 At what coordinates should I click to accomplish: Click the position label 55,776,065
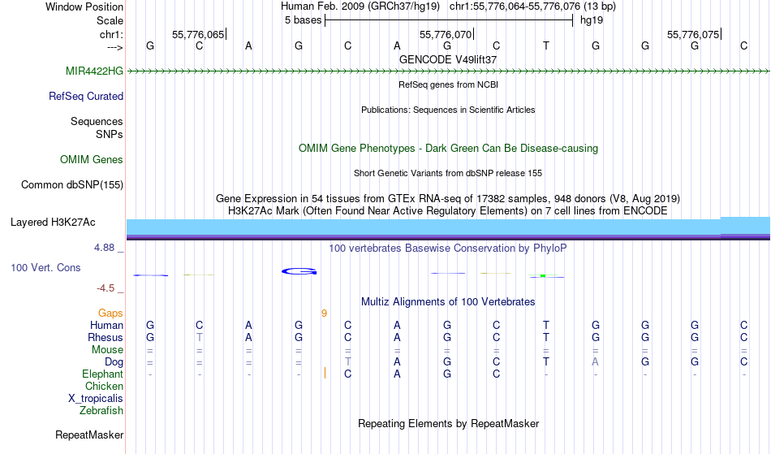click(x=198, y=34)
